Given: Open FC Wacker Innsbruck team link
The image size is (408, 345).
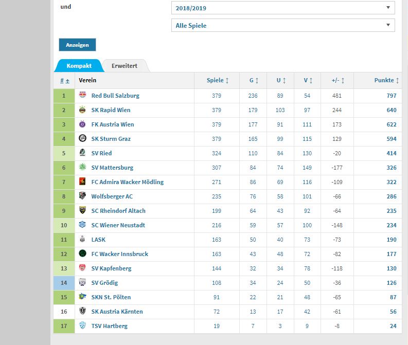Looking at the screenshot, I should point(120,254).
